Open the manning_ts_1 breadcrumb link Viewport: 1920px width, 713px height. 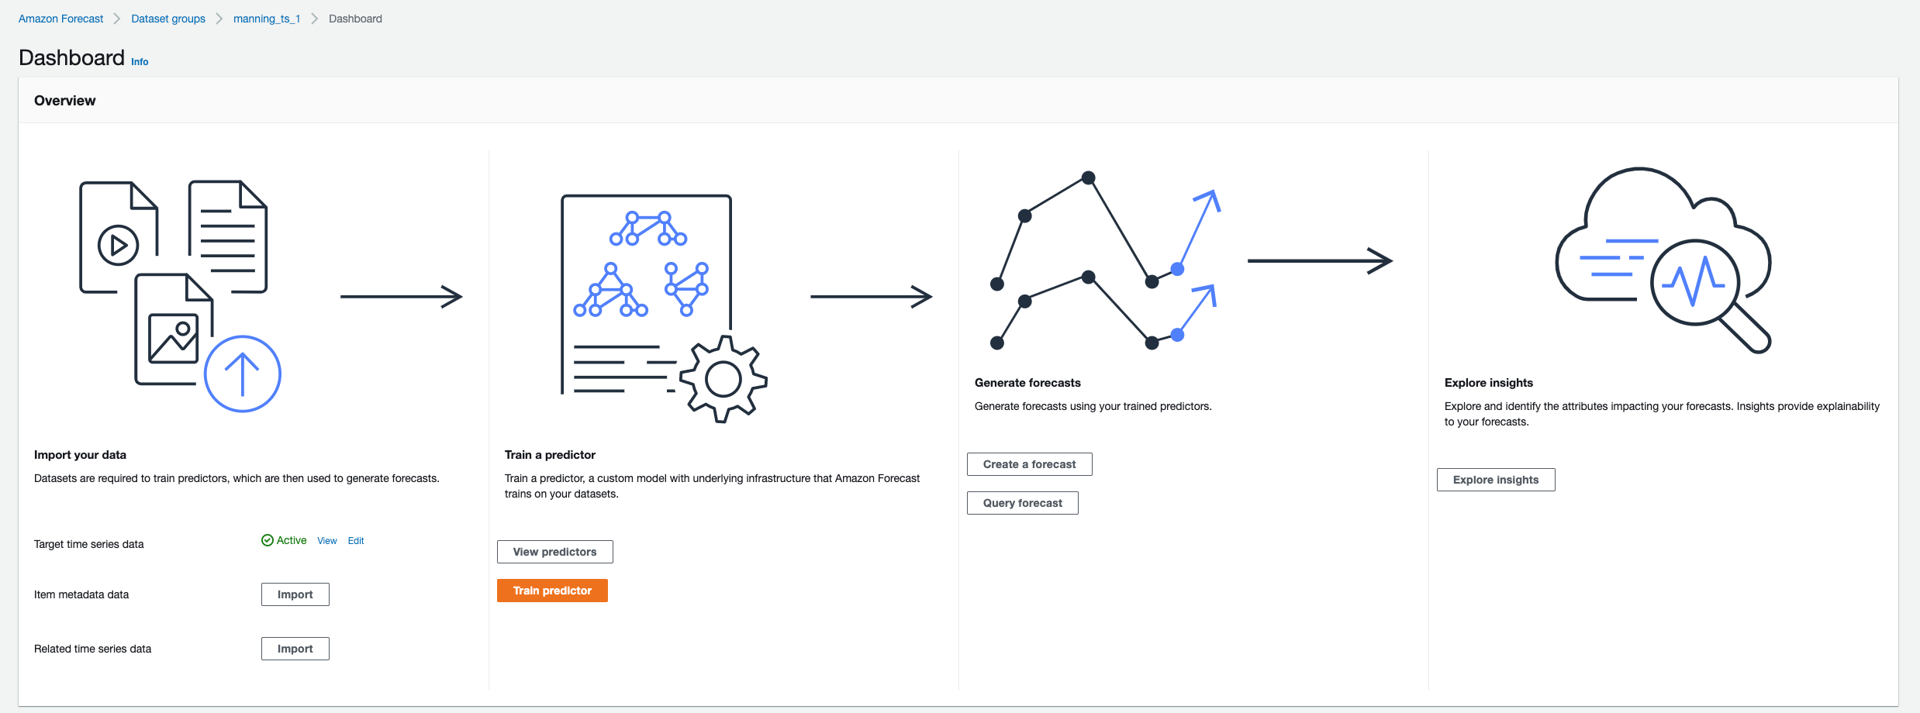[x=267, y=19]
